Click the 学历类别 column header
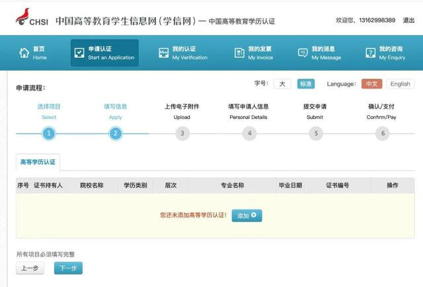This screenshot has width=423, height=287. coord(135,185)
